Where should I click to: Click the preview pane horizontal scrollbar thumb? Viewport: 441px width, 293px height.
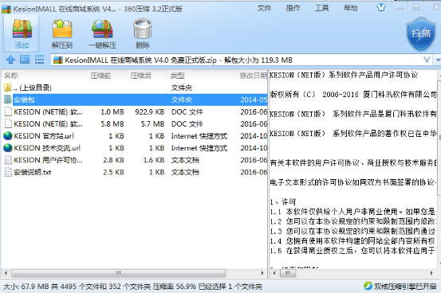coord(287,273)
